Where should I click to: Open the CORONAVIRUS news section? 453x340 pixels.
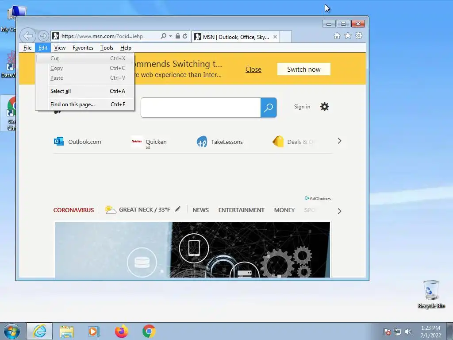click(73, 210)
